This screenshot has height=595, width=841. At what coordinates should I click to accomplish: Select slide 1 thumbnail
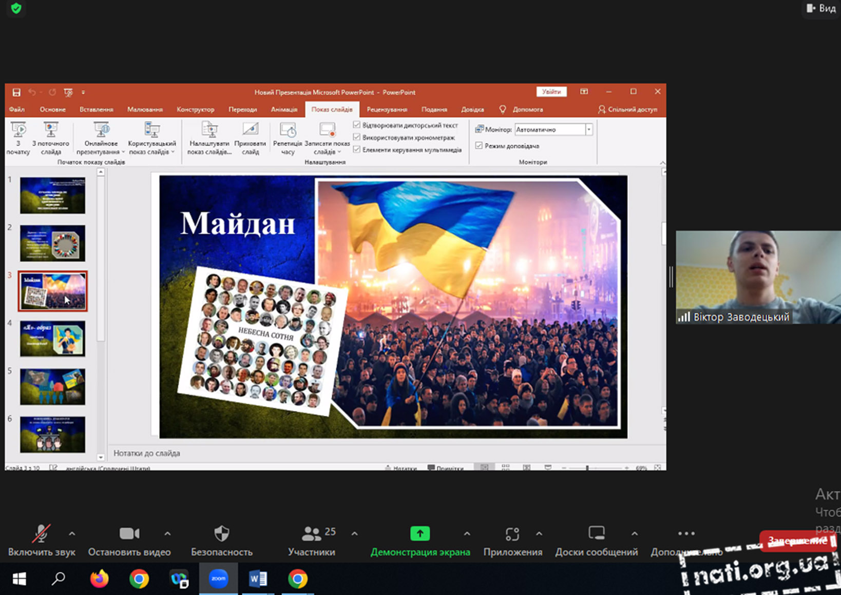point(53,195)
